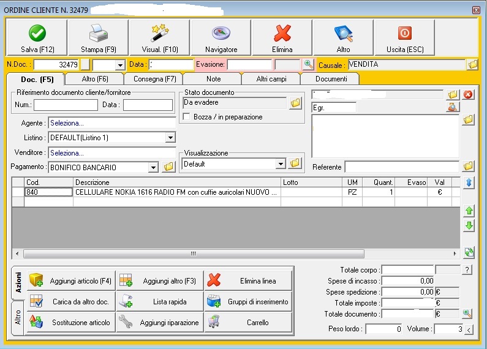The image size is (487, 349).
Task: Click the Spese di incasso field
Action: 407,280
